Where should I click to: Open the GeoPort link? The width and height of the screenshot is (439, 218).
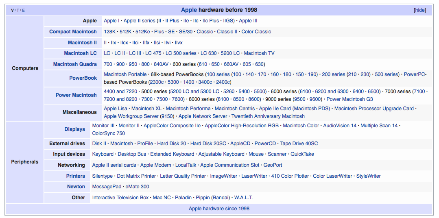coord(273,165)
